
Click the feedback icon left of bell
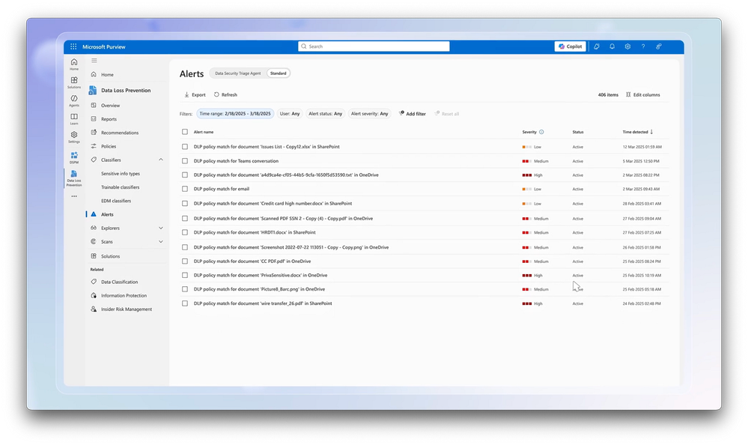pyautogui.click(x=596, y=46)
